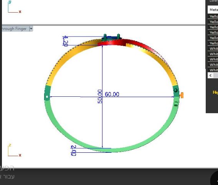Pick the first White metal entry in list
Viewport: 218px width, 185px height.
(x=213, y=49)
